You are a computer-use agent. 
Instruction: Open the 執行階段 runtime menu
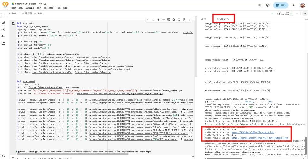coord(49,8)
